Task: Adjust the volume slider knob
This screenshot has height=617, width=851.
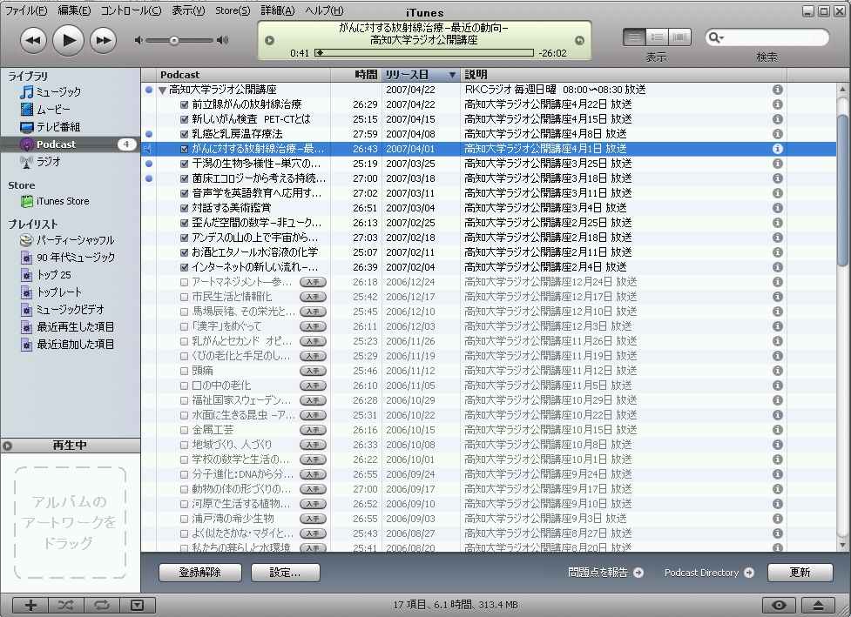Action: pos(173,40)
